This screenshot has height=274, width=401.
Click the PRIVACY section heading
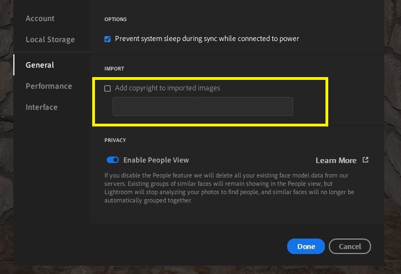[115, 140]
